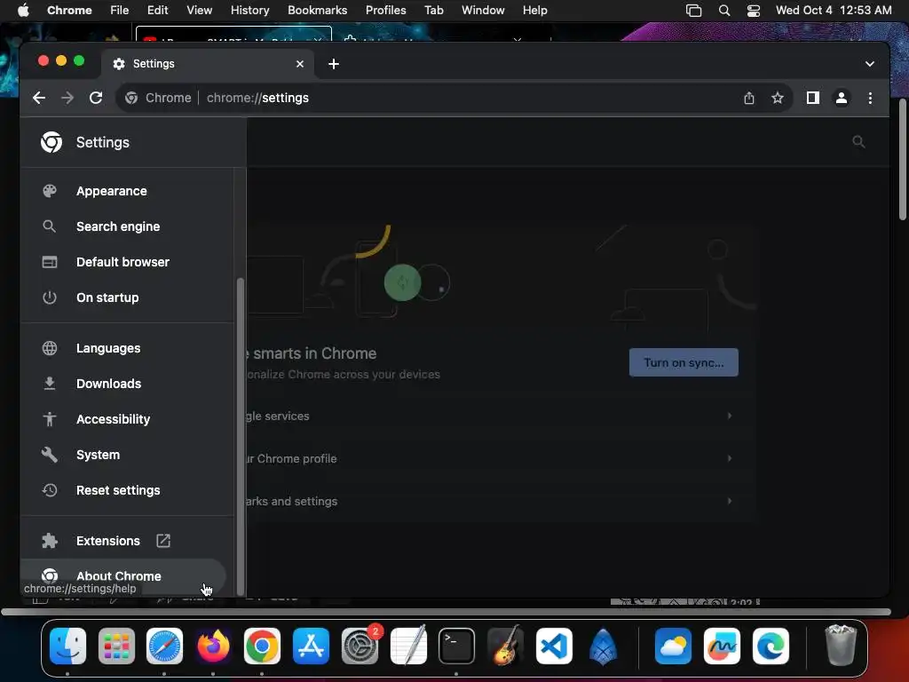Click the sidebar vertical scrollbar

[x=240, y=435]
